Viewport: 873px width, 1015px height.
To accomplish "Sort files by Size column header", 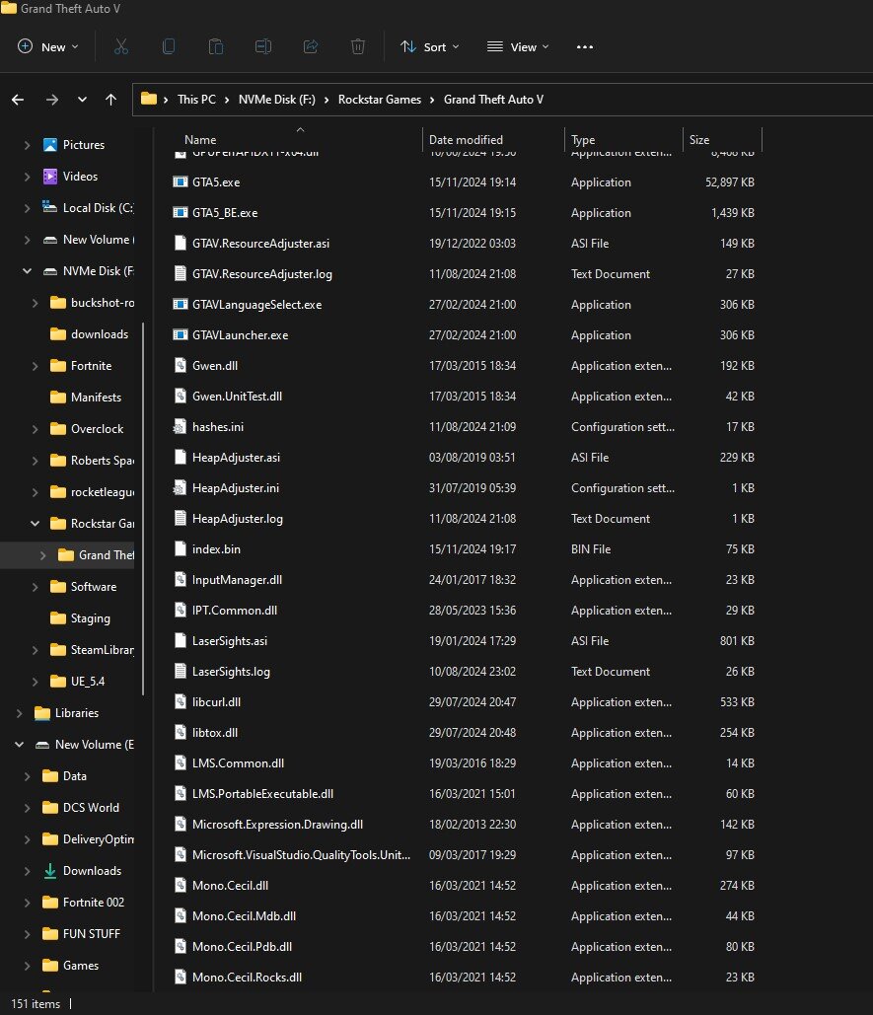I will pyautogui.click(x=699, y=140).
